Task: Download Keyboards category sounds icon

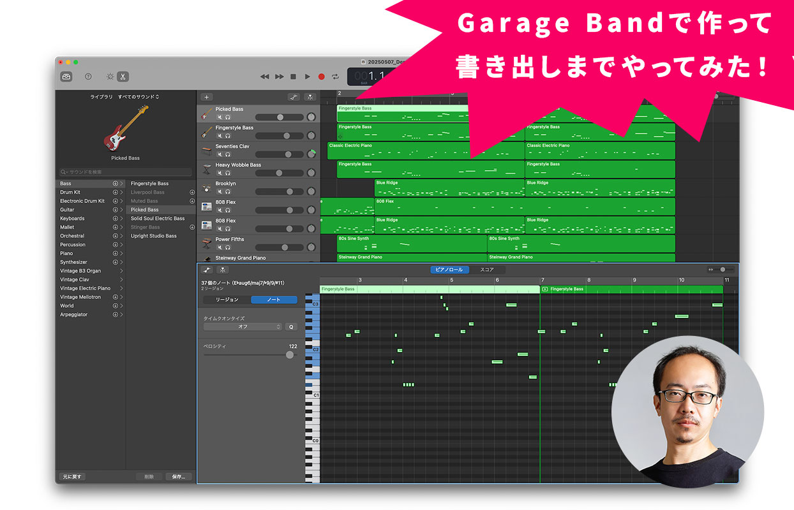Action: (116, 219)
